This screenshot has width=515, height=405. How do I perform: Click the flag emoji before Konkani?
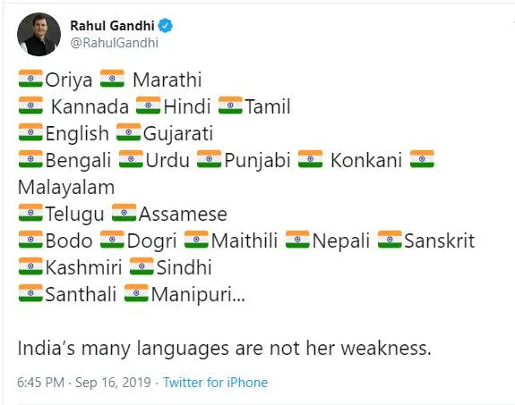click(x=311, y=159)
